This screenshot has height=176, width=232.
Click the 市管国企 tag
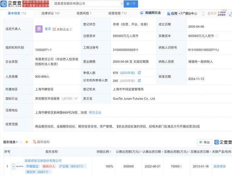(x=32, y=166)
